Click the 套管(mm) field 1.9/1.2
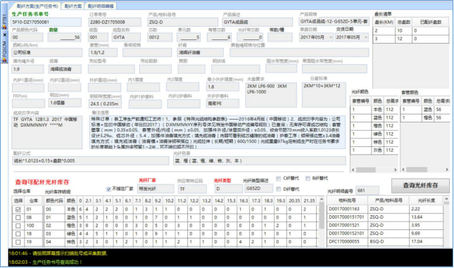Viewport: 454px width, 268px height. (x=103, y=52)
